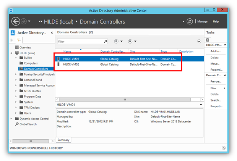
Task: Select the HILDE-VM01 row
Action: pyautogui.click(x=130, y=59)
